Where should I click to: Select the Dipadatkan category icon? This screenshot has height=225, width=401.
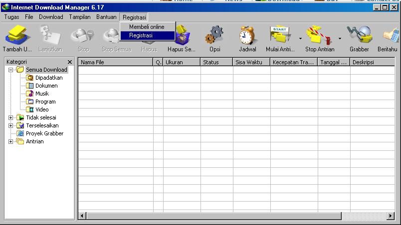tap(30, 78)
